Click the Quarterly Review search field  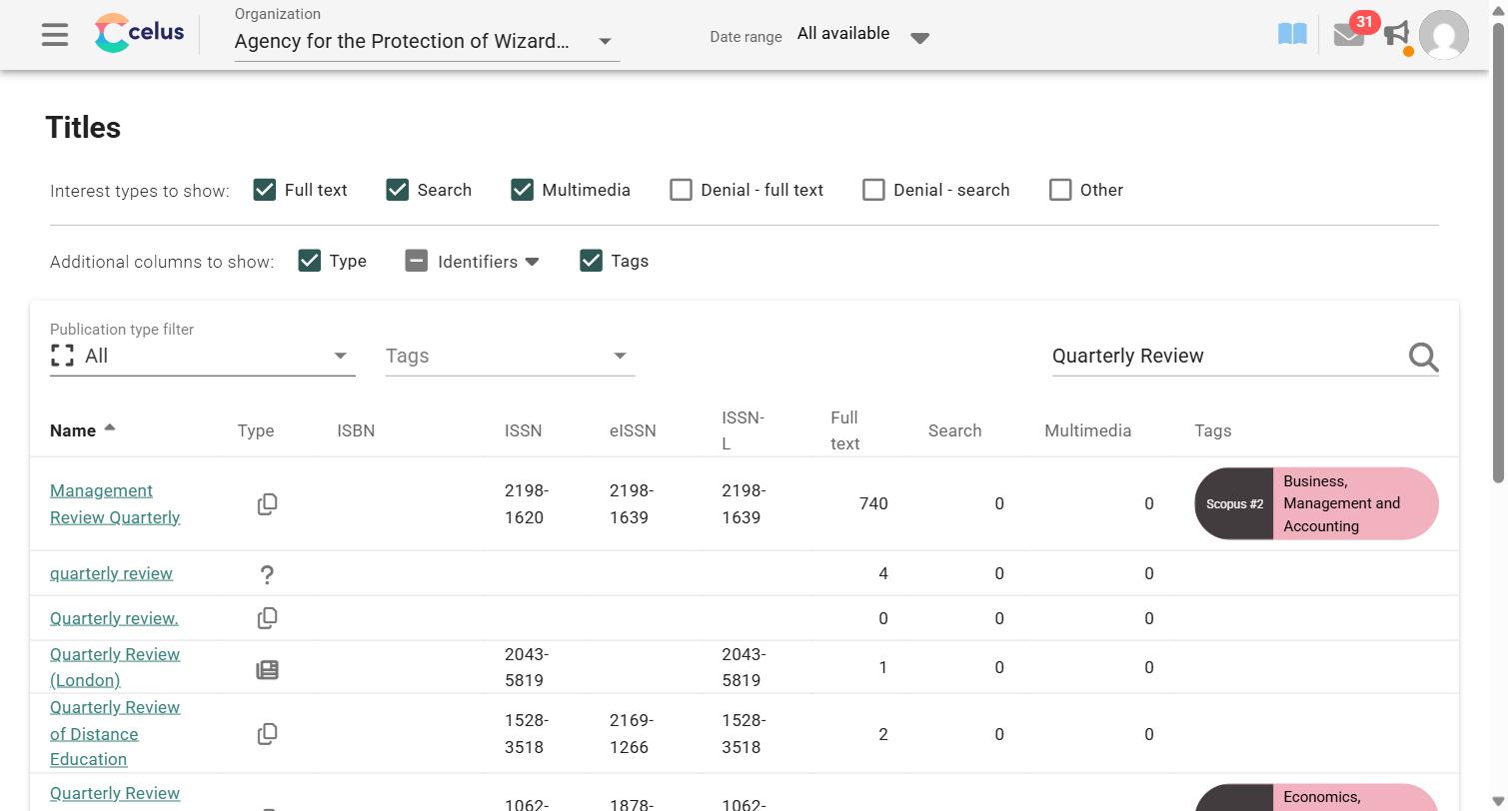[x=1227, y=356]
